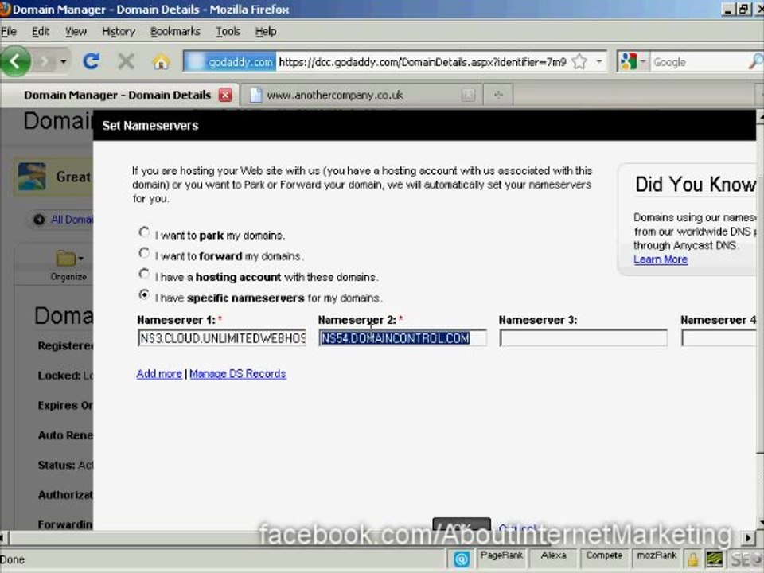Select 'I have a hosting account' option
This screenshot has height=573, width=764.
tap(144, 275)
